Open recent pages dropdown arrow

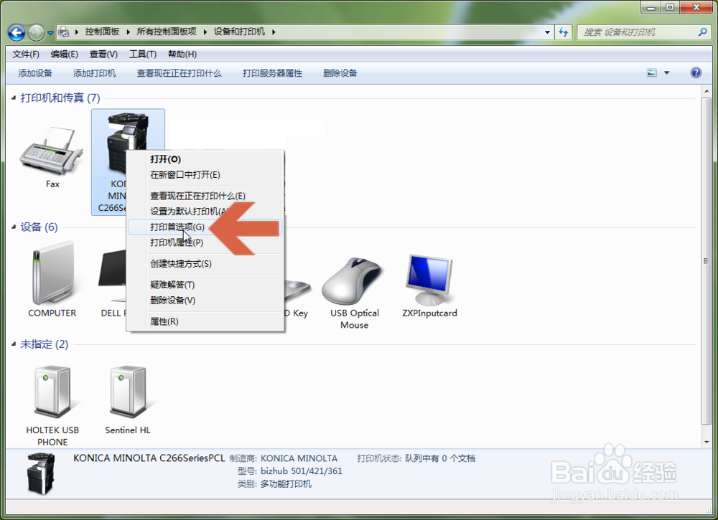tap(50, 33)
